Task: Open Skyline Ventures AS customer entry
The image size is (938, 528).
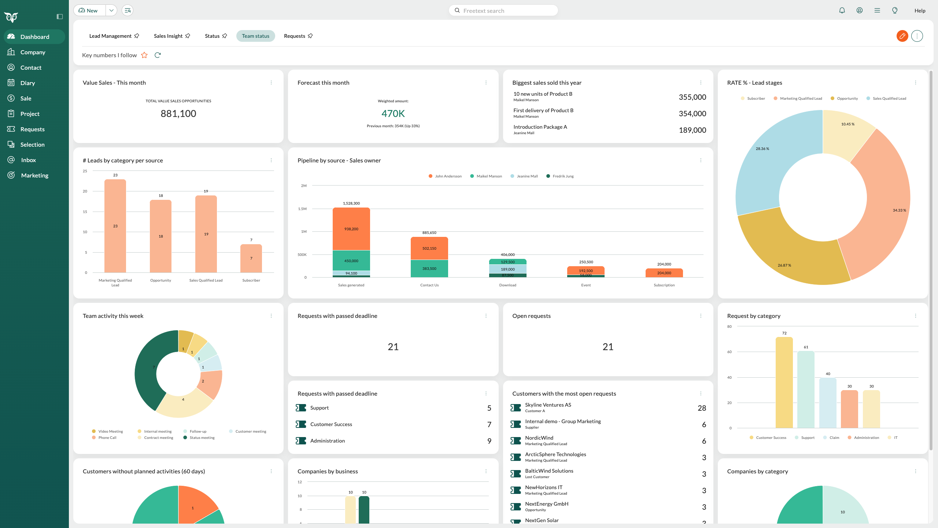Action: point(548,405)
